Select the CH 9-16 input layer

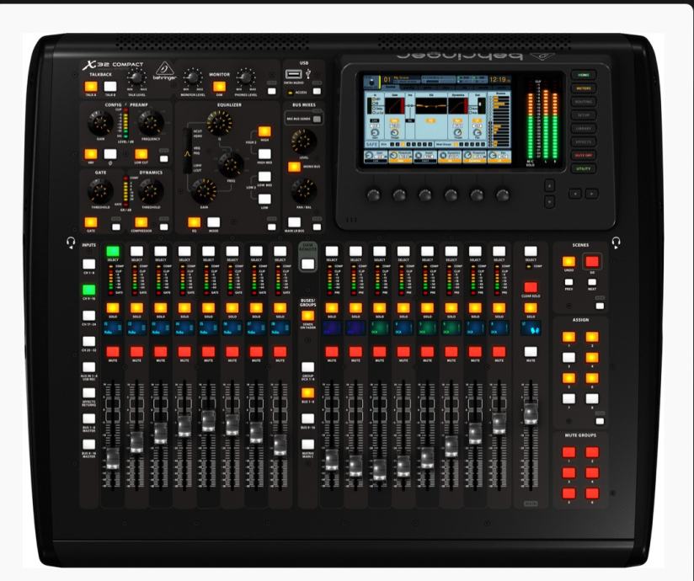point(89,290)
